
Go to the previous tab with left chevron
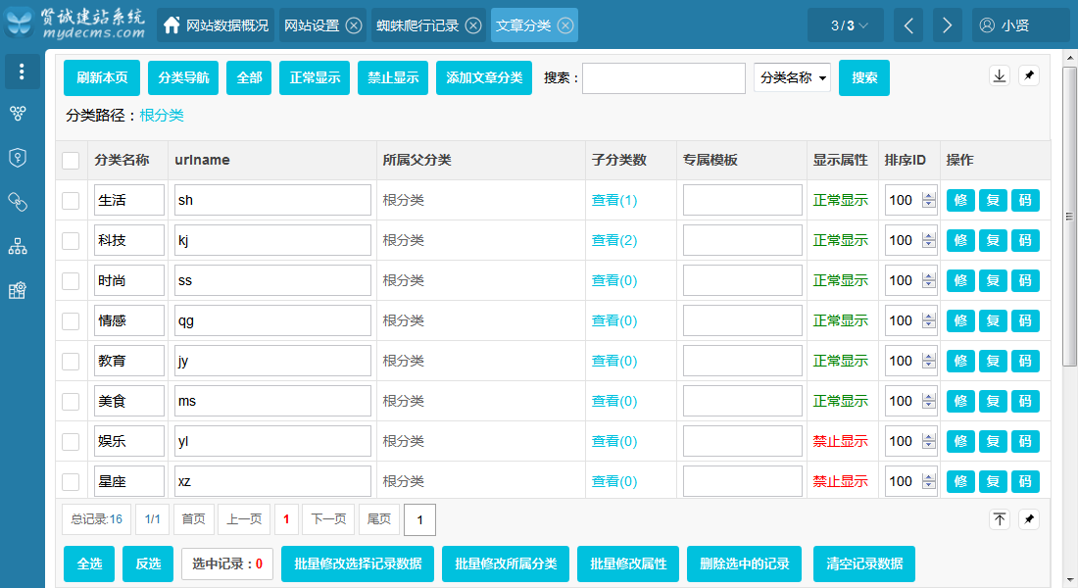(907, 25)
